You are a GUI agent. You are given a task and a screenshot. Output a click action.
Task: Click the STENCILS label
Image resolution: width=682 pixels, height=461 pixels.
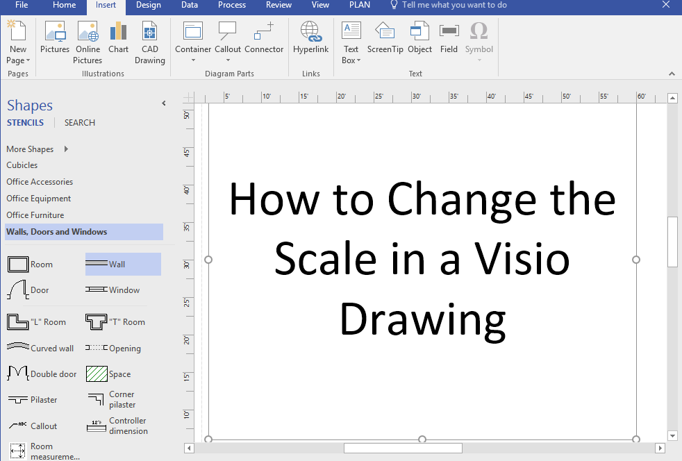point(25,122)
